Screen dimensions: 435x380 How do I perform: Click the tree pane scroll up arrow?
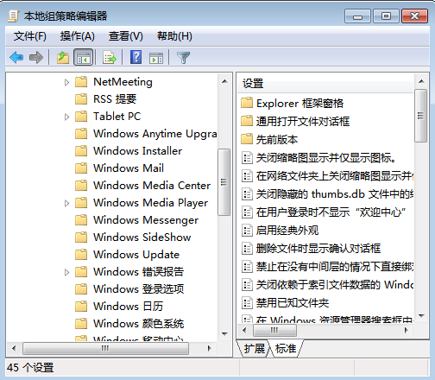point(224,81)
